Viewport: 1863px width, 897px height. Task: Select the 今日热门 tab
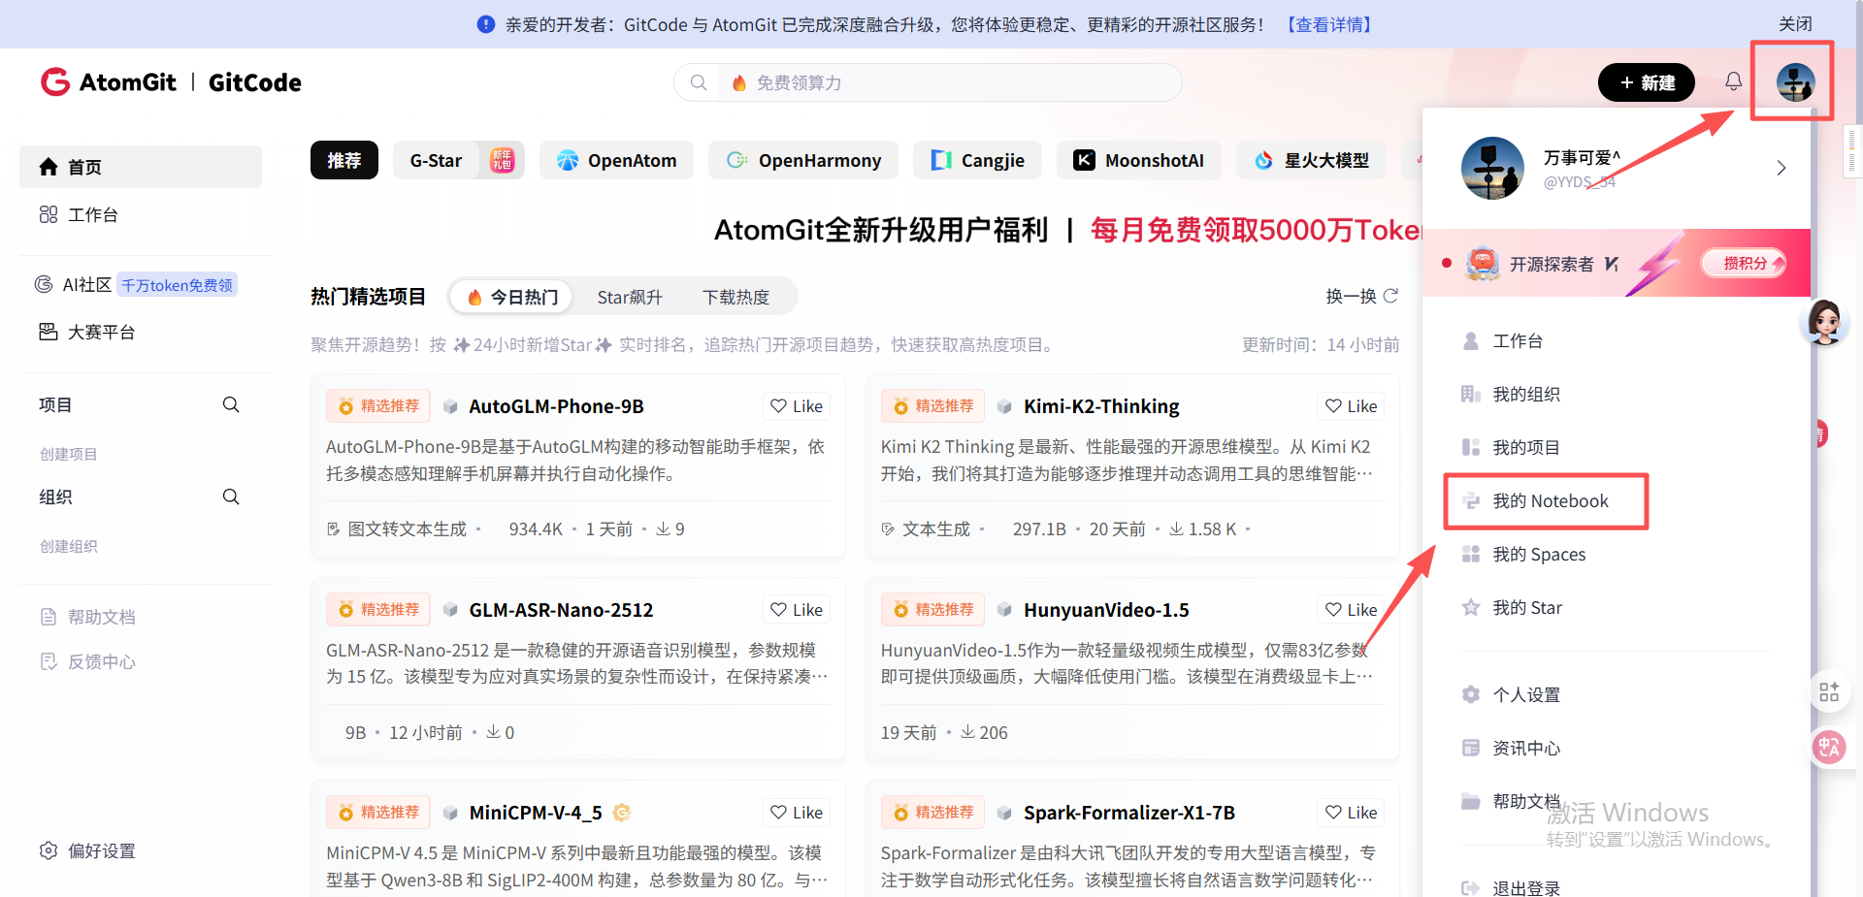click(x=512, y=297)
